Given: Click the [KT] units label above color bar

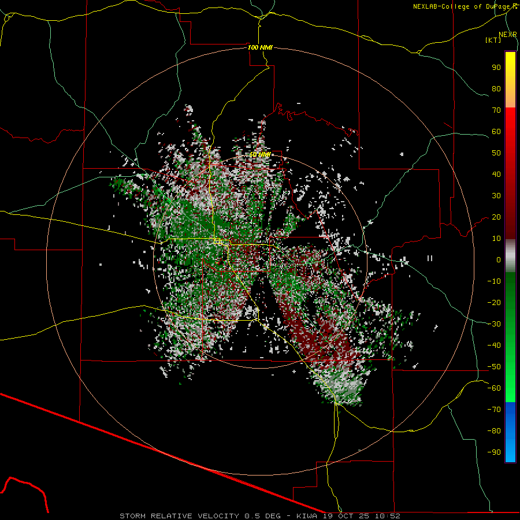Looking at the screenshot, I should [x=493, y=40].
